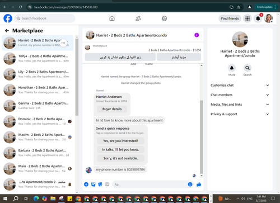
Task: Open the Garima conversation
Action: click(x=38, y=106)
